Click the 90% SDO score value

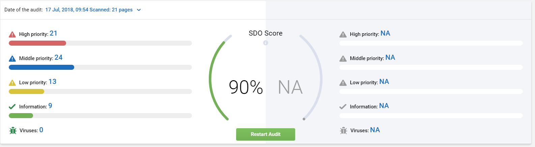(x=246, y=87)
